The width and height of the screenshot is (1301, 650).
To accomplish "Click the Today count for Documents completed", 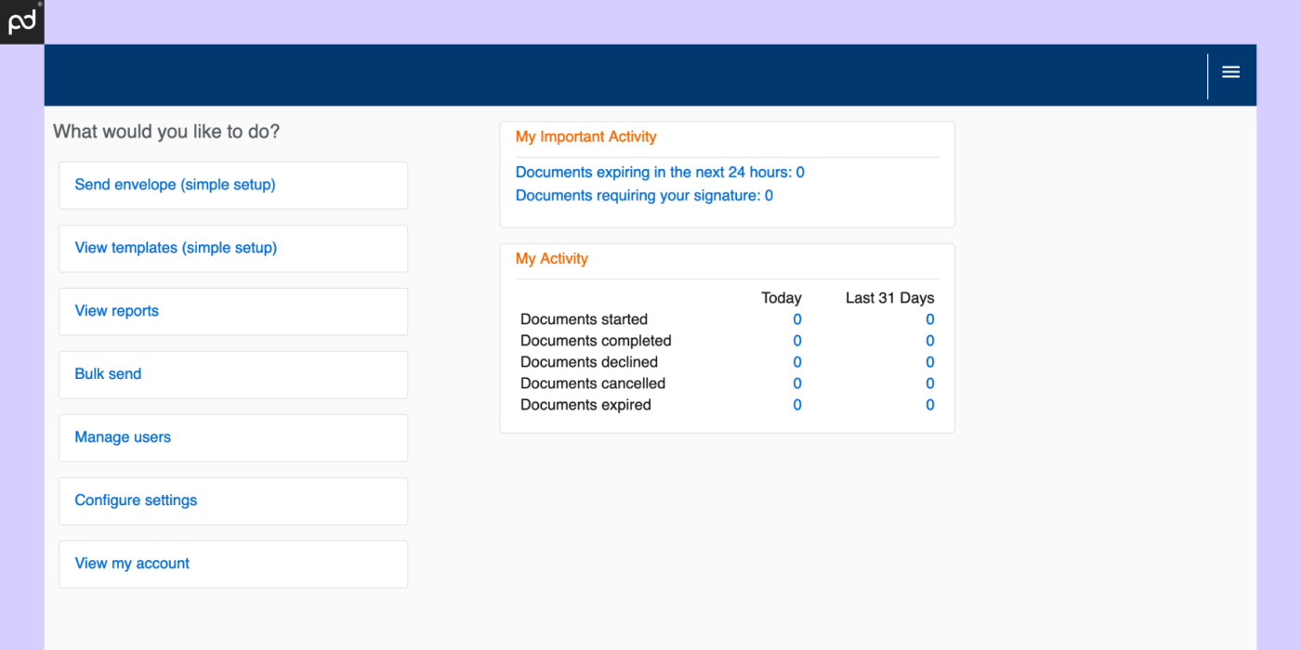I will [x=796, y=340].
